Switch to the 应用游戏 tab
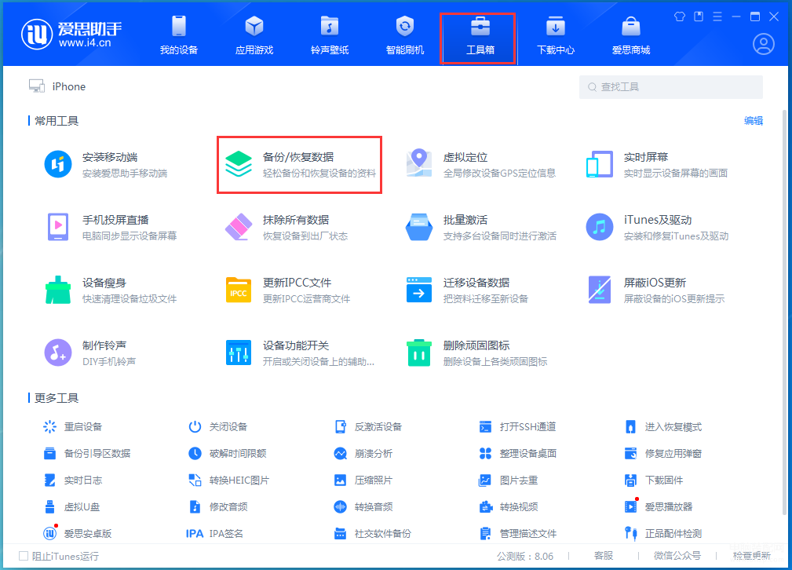 (254, 35)
